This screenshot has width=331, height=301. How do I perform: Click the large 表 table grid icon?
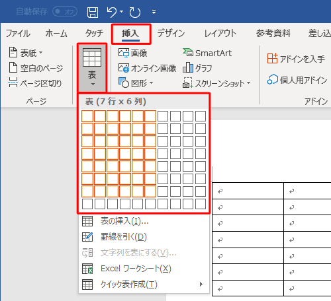(92, 57)
